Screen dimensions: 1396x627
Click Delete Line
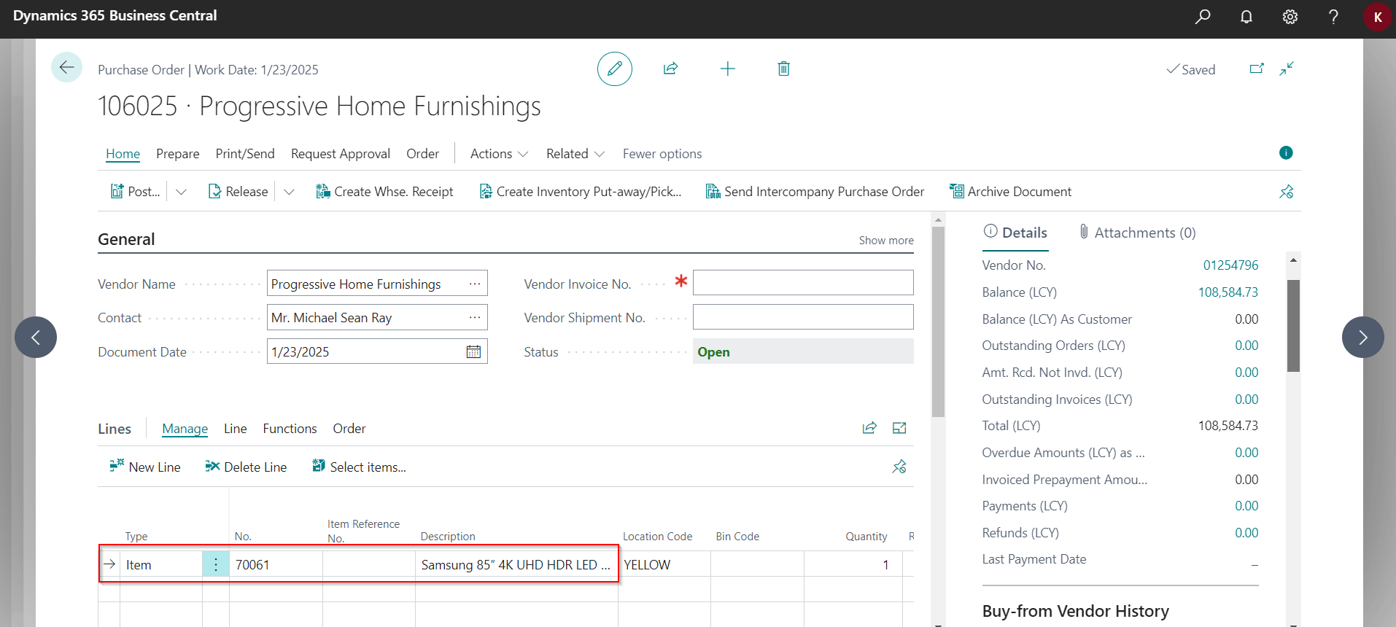[x=247, y=467]
